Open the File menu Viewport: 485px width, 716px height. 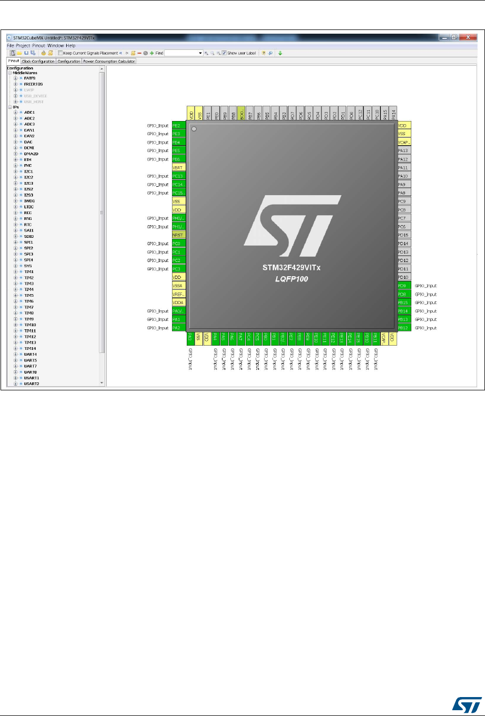10,46
